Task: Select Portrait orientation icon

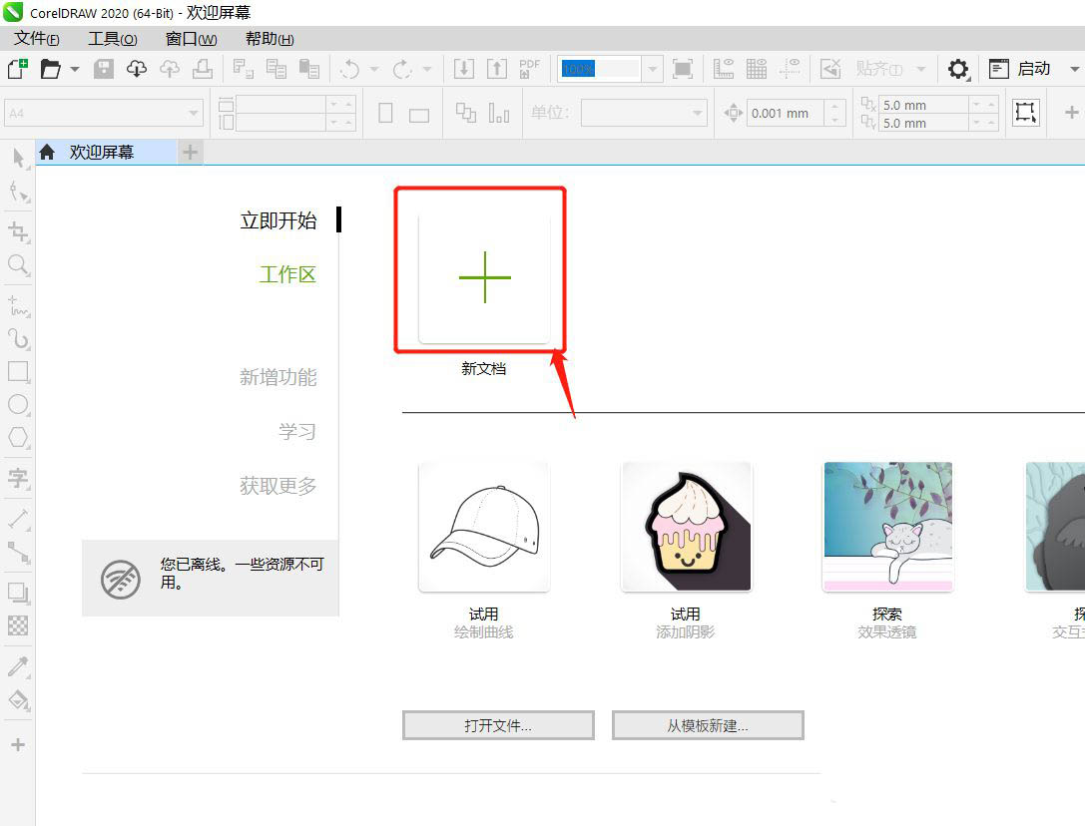Action: pos(386,113)
